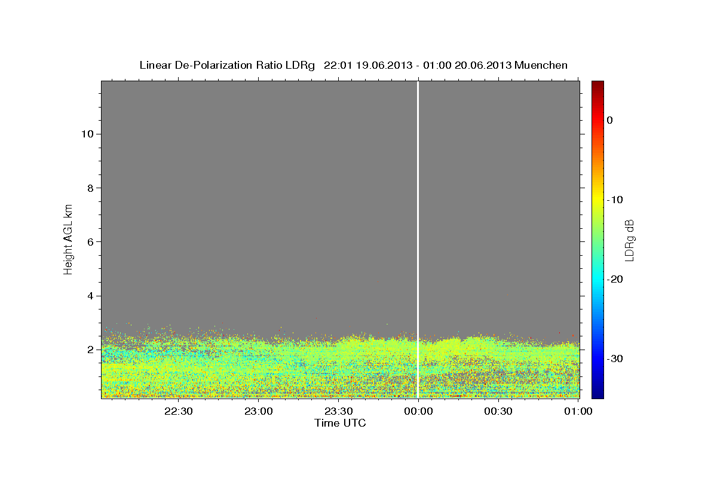Click the '23:30' time axis label
Screen dimensions: 717x478
pos(339,411)
